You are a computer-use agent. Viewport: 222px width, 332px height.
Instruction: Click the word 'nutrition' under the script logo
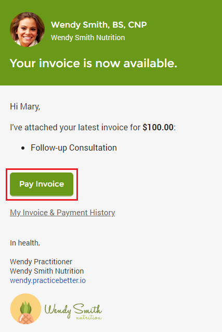[x=89, y=317]
